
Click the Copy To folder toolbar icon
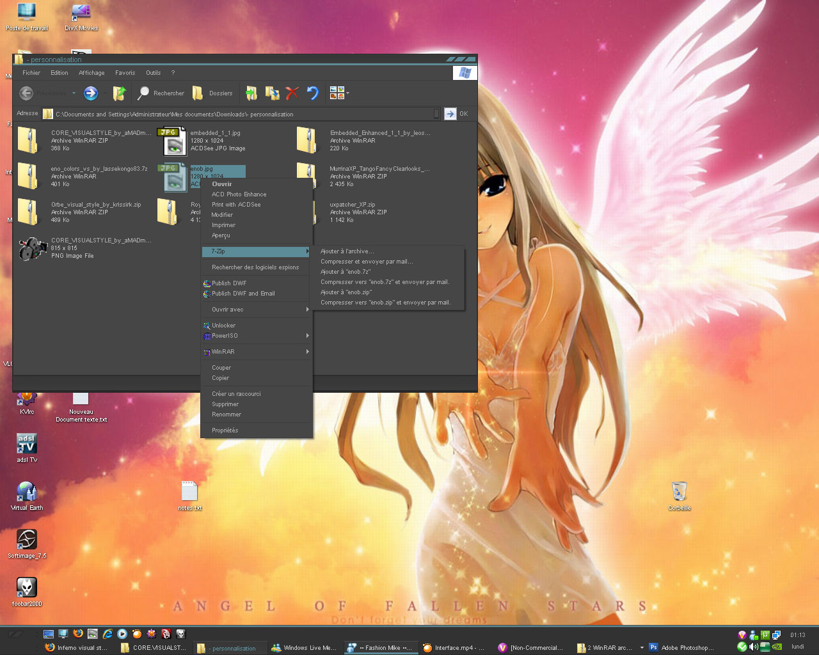(273, 93)
